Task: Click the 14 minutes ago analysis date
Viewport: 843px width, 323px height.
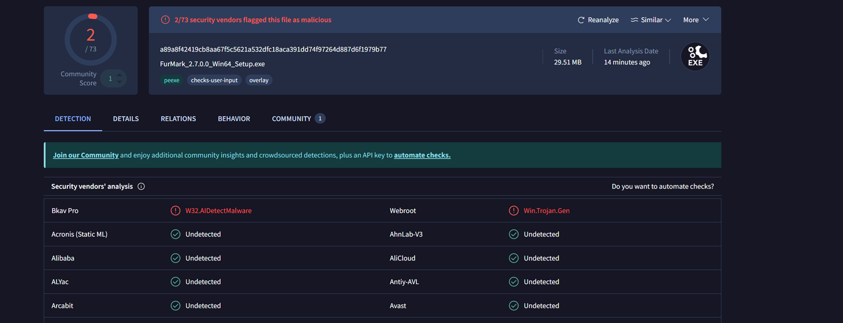Action: pos(627,62)
